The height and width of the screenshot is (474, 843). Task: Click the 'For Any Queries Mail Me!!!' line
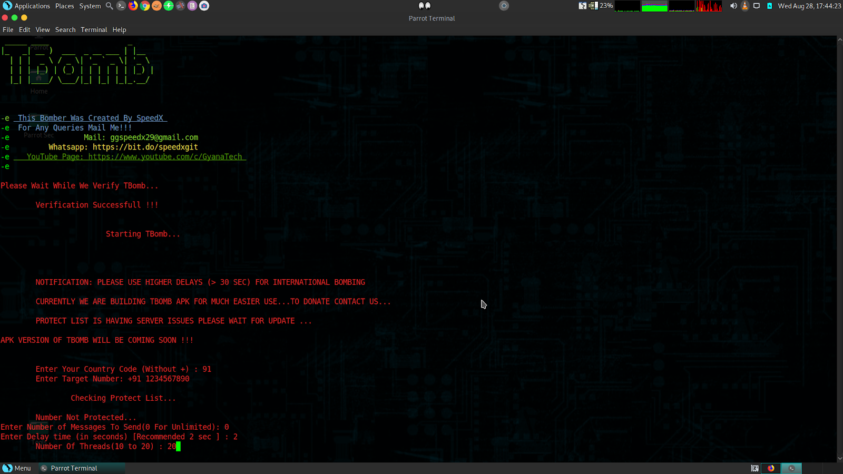[x=75, y=128]
